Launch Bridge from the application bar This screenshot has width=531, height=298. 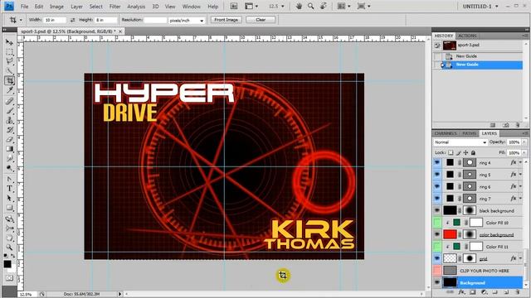(234, 6)
